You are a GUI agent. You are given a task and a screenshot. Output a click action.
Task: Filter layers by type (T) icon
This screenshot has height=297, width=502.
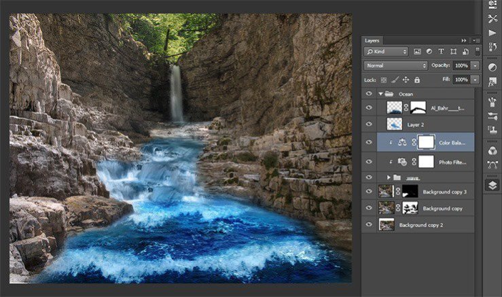tap(441, 52)
